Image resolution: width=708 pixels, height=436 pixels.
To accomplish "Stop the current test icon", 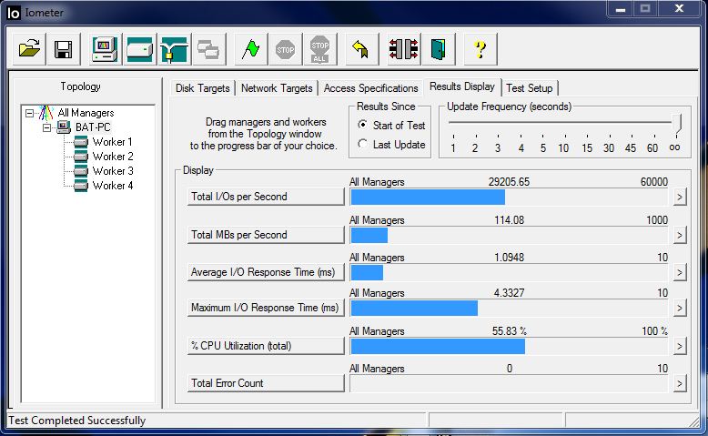I will [x=285, y=49].
